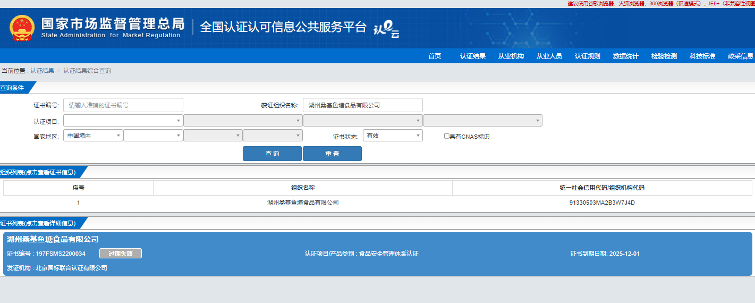Open the 中国境内 country dropdown
Image resolution: width=755 pixels, height=303 pixels.
[x=93, y=136]
